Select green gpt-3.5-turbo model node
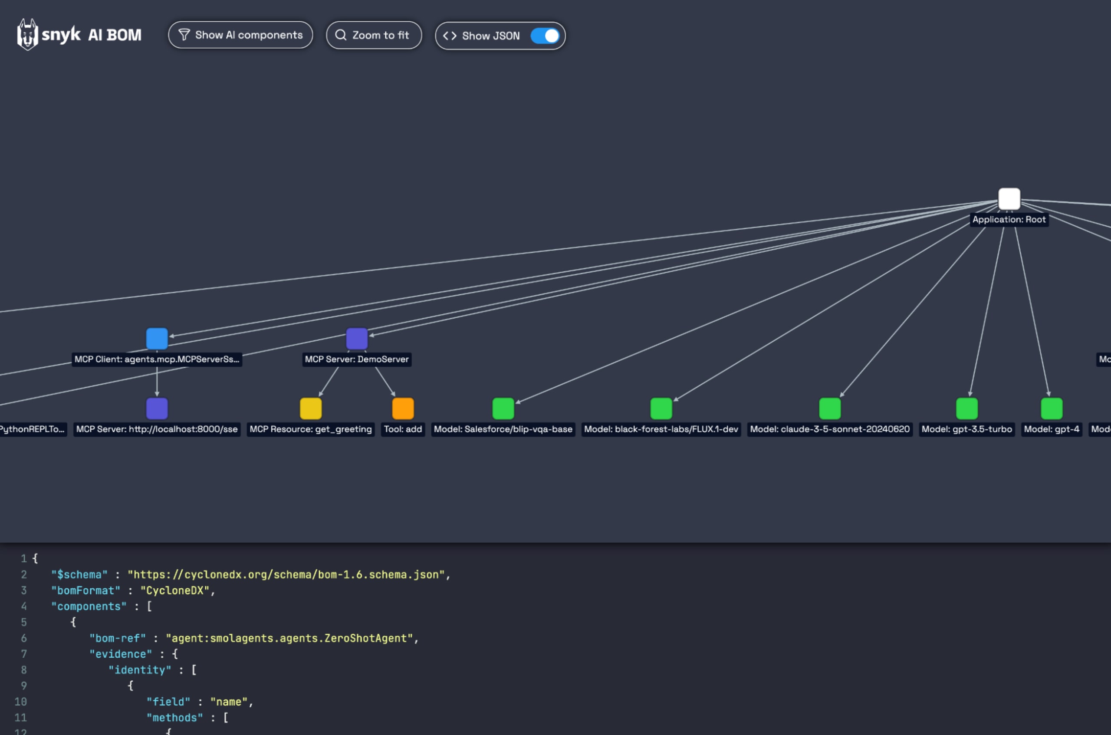This screenshot has width=1111, height=735. coord(966,408)
